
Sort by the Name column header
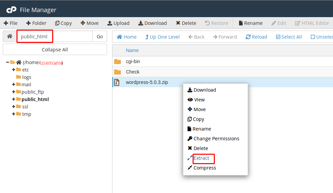132,50
